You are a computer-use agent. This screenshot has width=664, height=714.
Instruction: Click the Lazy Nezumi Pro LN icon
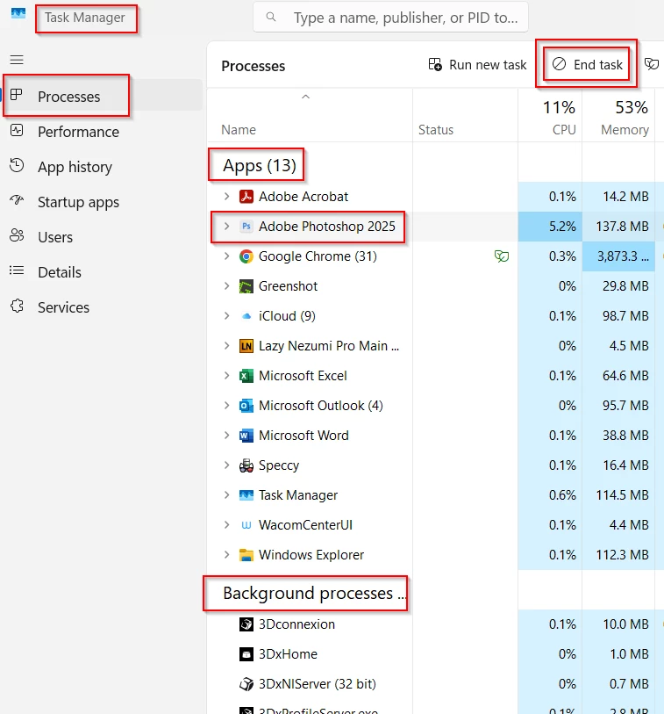(x=246, y=346)
